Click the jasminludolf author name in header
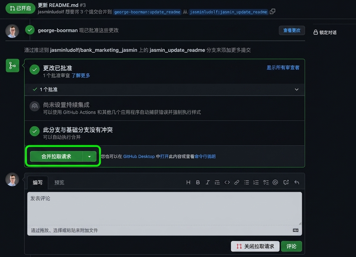This screenshot has height=257, width=356. [x=52, y=12]
